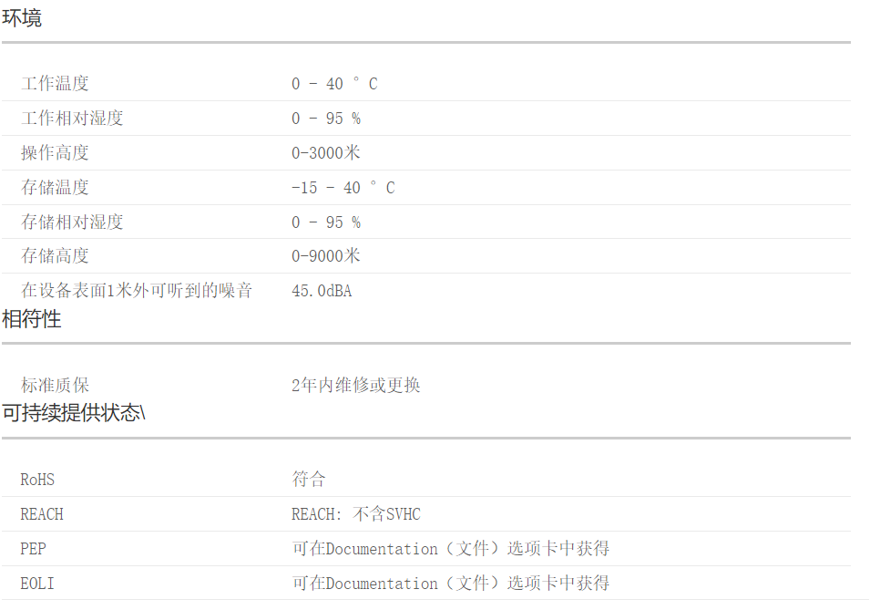Viewport: 870px width, 610px height.
Task: Open the Documentation text in the EOLI row
Action: [382, 584]
